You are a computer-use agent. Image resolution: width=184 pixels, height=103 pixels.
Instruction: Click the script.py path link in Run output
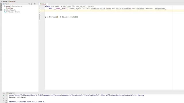point(122,95)
